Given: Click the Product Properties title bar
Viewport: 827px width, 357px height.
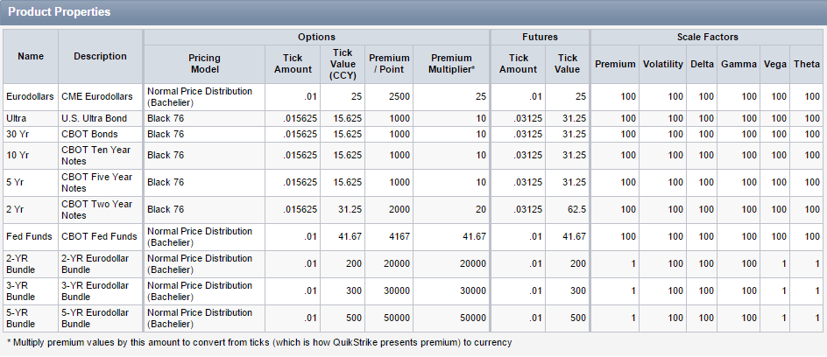Looking at the screenshot, I should pyautogui.click(x=413, y=12).
